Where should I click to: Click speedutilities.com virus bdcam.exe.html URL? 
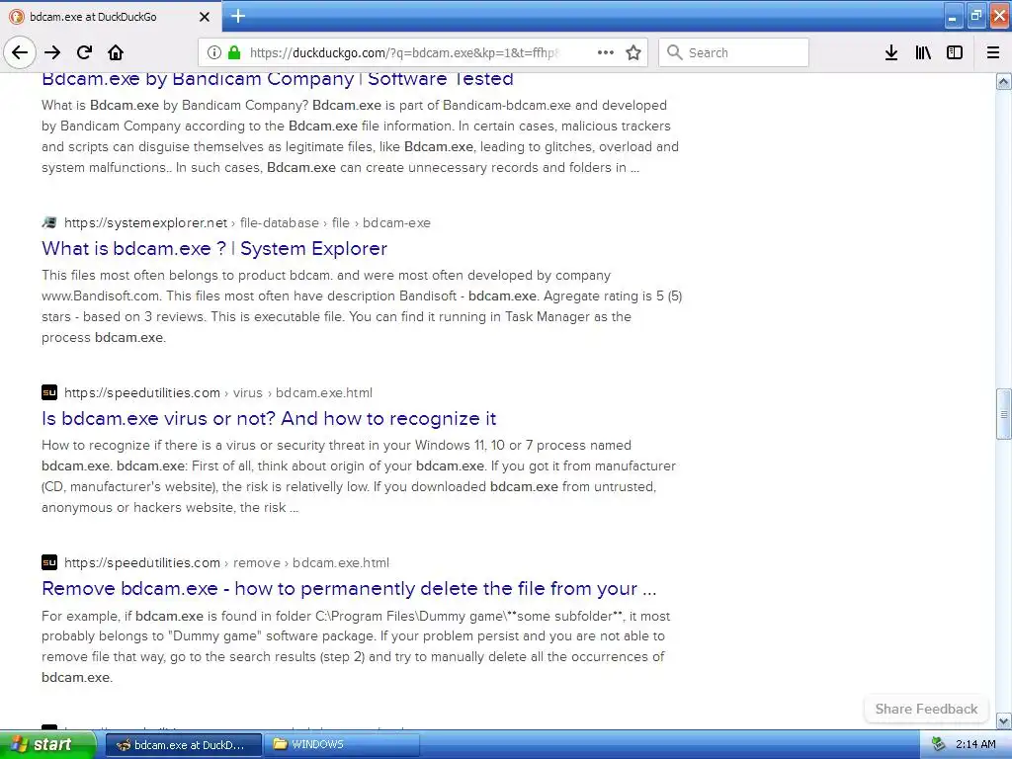click(x=218, y=393)
